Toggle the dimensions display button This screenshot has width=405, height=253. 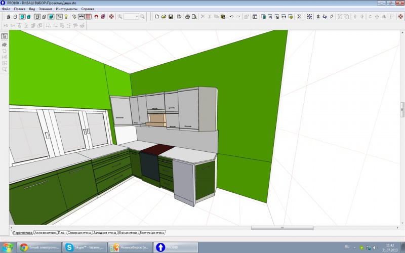pos(81,17)
